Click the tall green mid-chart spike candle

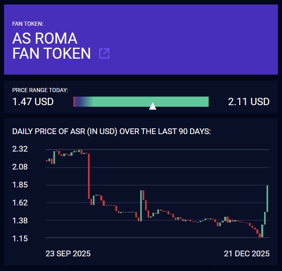point(141,205)
